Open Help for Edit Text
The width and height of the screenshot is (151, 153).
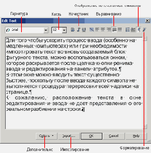coord(136,136)
